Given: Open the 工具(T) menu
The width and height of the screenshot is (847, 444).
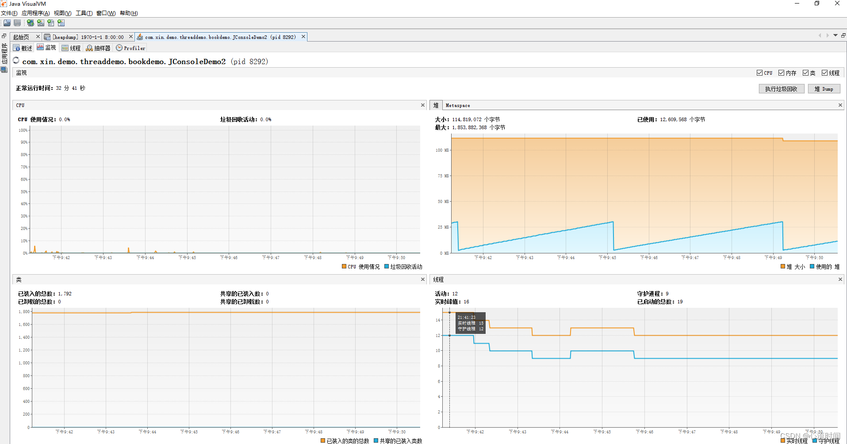Looking at the screenshot, I should point(84,13).
